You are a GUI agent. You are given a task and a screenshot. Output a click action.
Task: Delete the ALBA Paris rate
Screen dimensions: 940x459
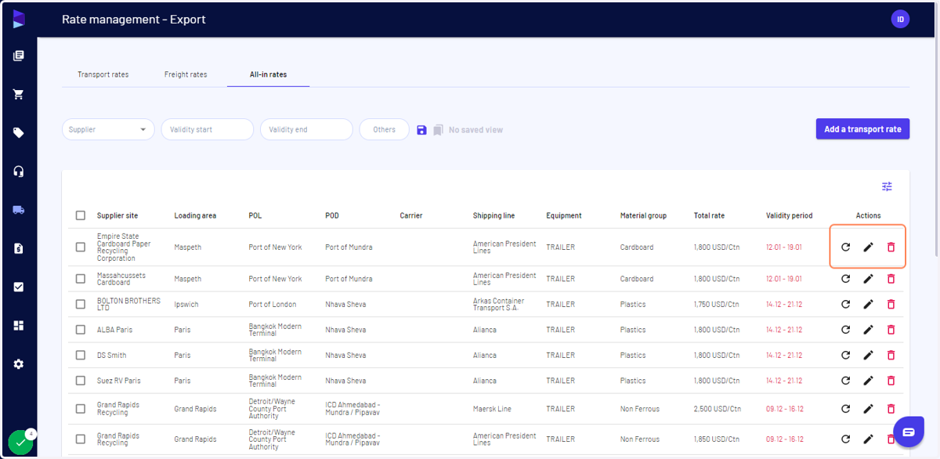point(891,330)
